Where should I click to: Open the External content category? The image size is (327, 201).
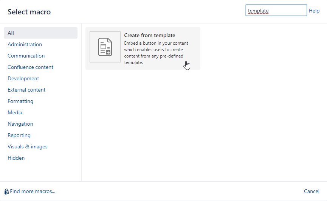[26, 90]
